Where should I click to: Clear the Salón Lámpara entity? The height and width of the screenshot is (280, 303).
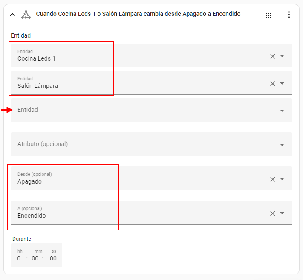coord(273,84)
